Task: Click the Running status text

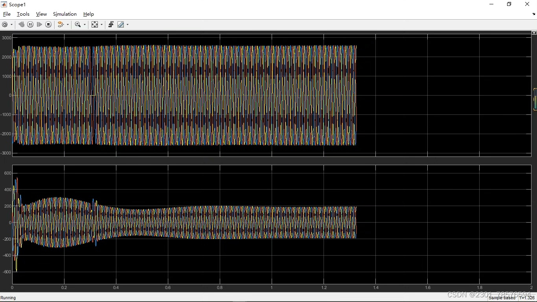Action: tap(8, 298)
